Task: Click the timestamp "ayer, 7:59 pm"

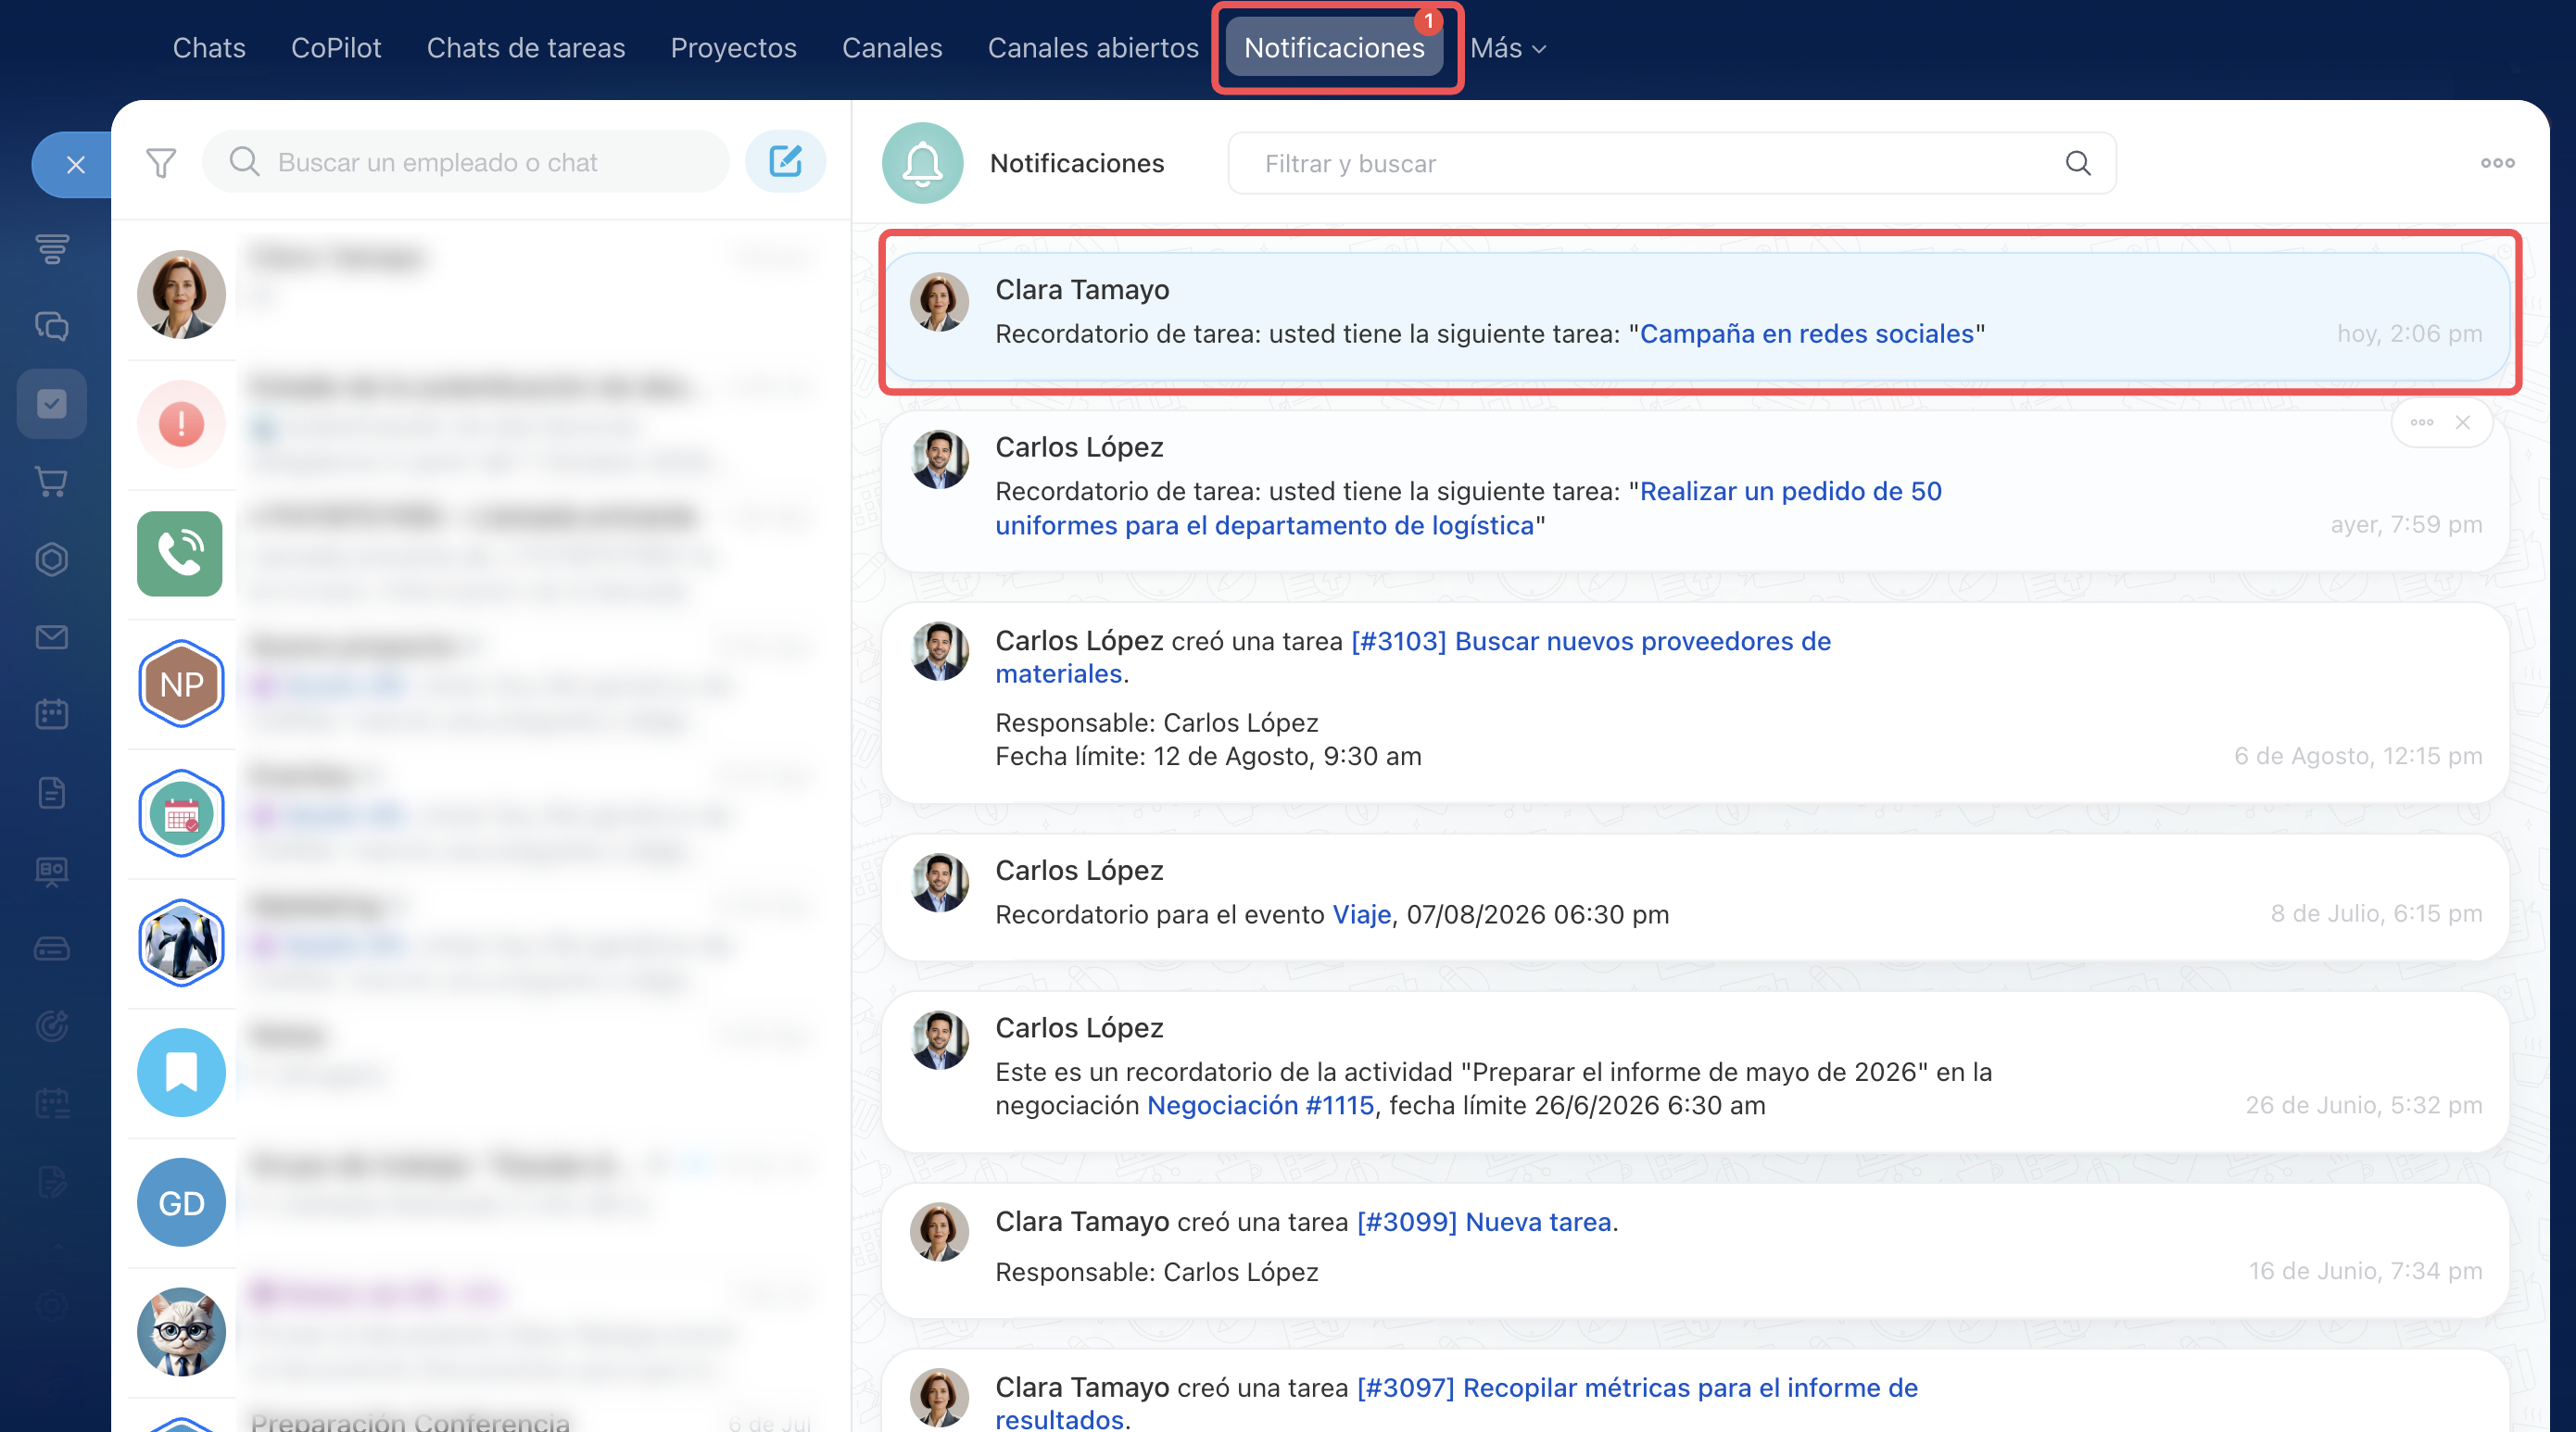Action: point(2406,524)
